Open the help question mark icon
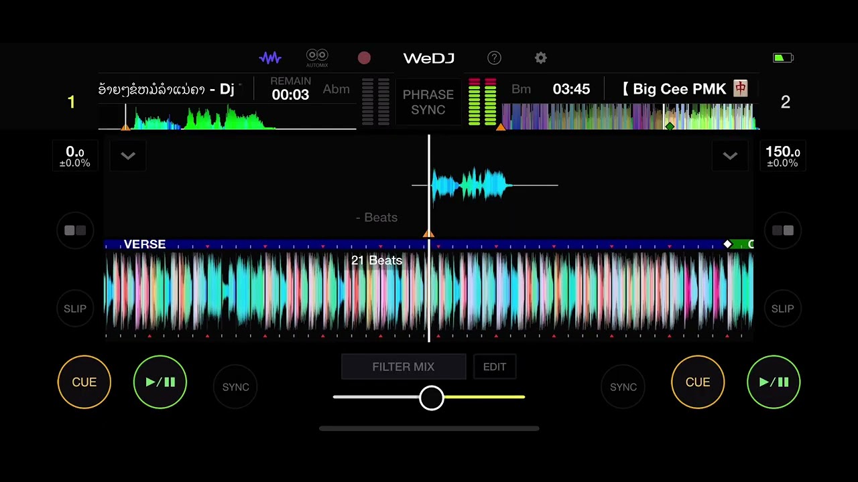 pos(494,58)
